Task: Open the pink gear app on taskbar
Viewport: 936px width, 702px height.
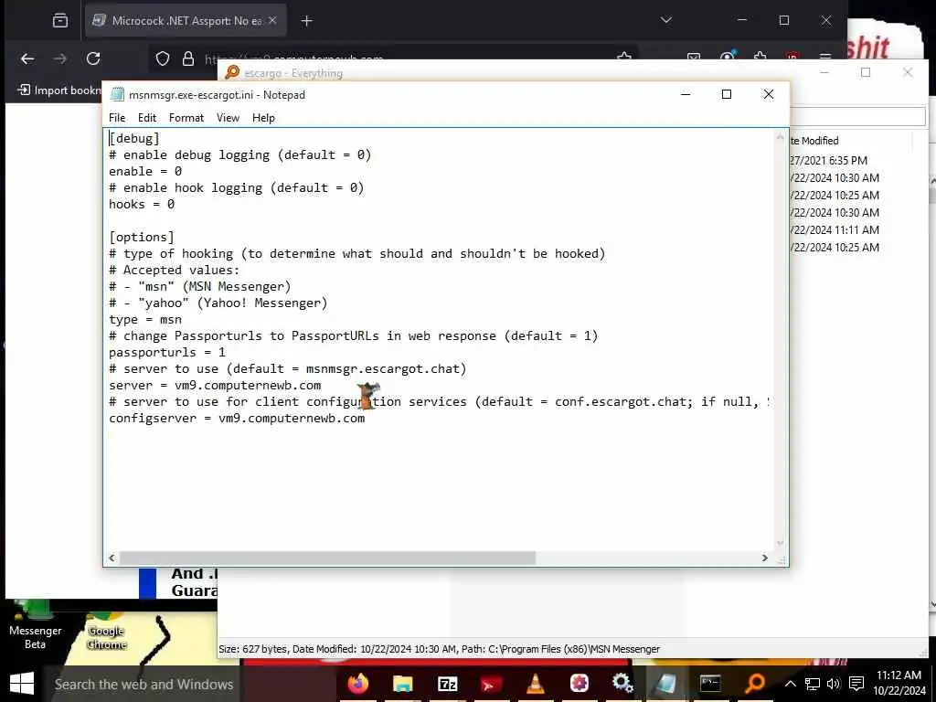Action: 579,684
